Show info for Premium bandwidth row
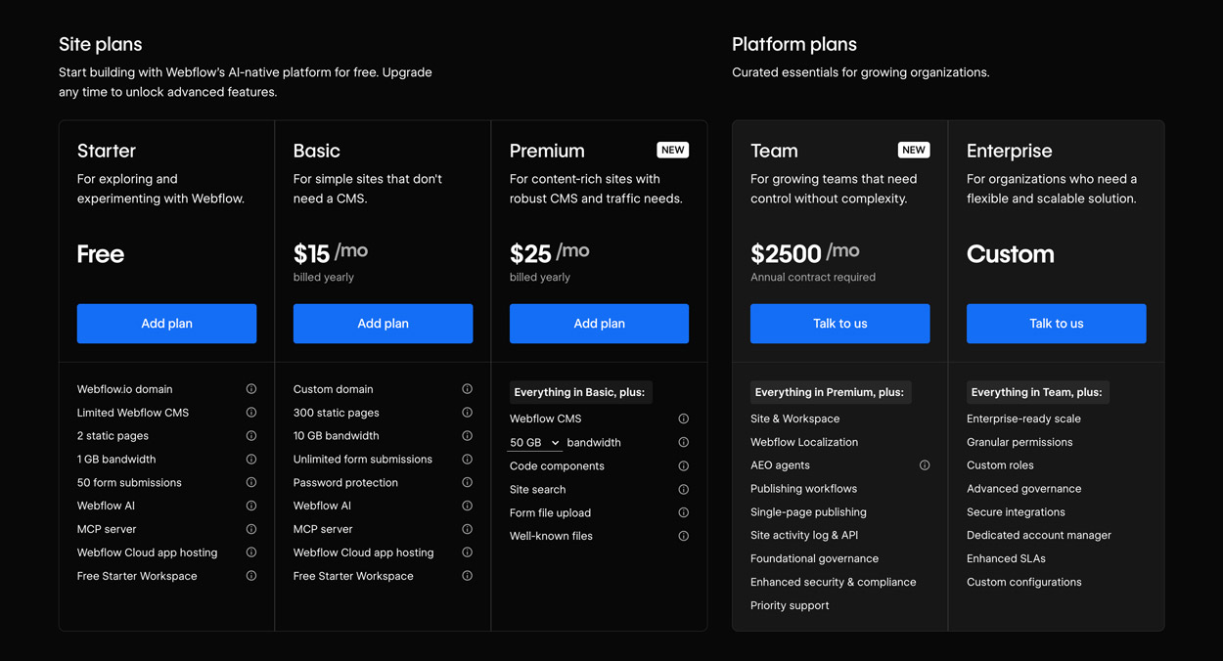 click(x=684, y=443)
